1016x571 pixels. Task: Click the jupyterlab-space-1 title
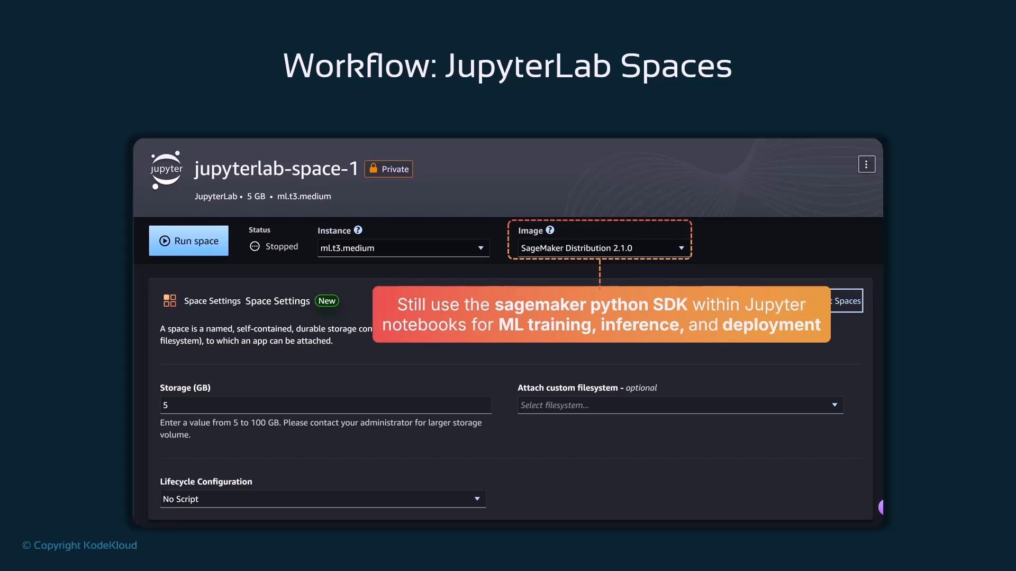click(x=276, y=169)
